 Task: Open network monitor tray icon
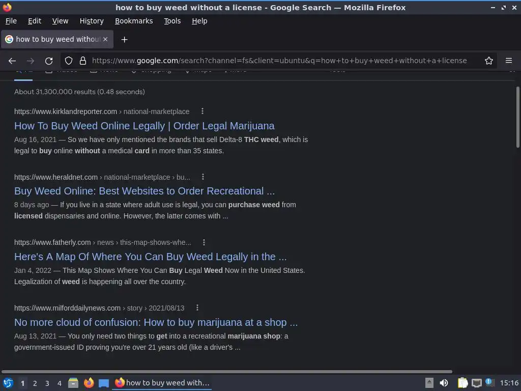(x=476, y=383)
